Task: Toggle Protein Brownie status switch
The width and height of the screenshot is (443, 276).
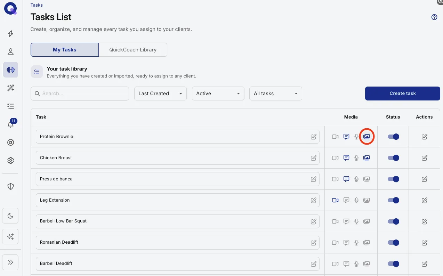Action: (x=393, y=137)
